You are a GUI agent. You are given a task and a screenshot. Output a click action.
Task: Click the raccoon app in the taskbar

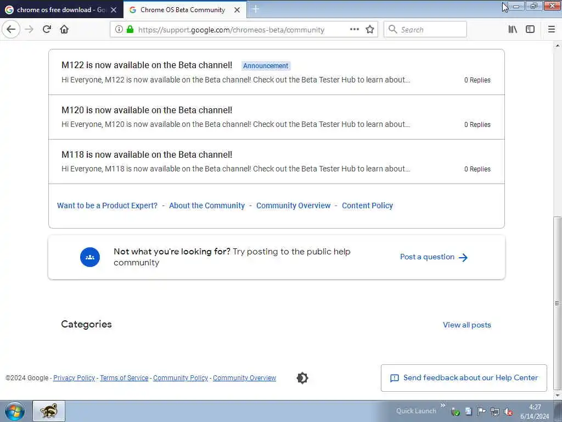(49, 411)
